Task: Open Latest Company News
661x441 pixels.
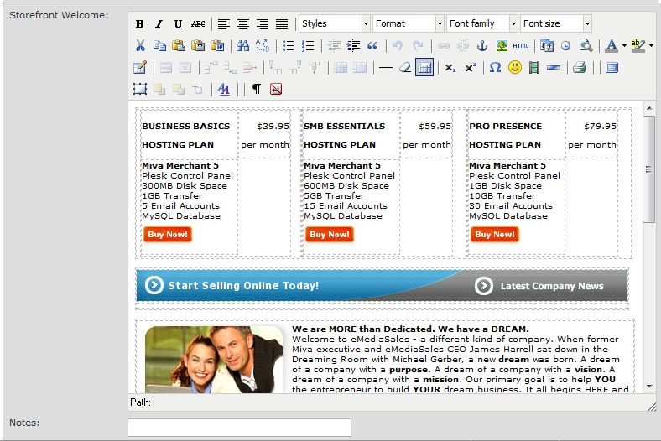Action: [x=539, y=286]
